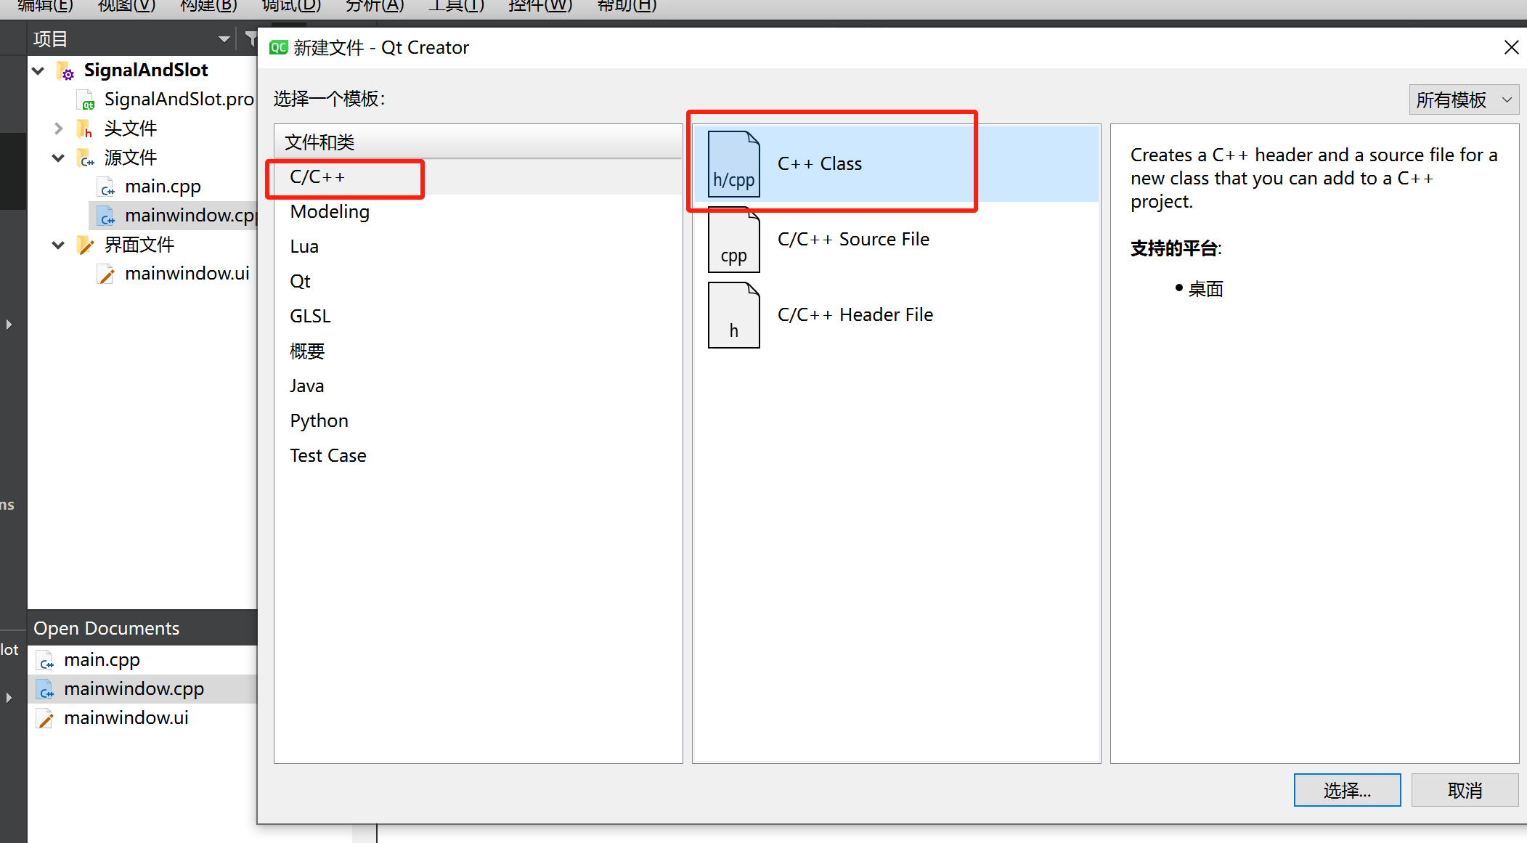Open the 调试(D) debug menu
The width and height of the screenshot is (1527, 843).
(291, 6)
